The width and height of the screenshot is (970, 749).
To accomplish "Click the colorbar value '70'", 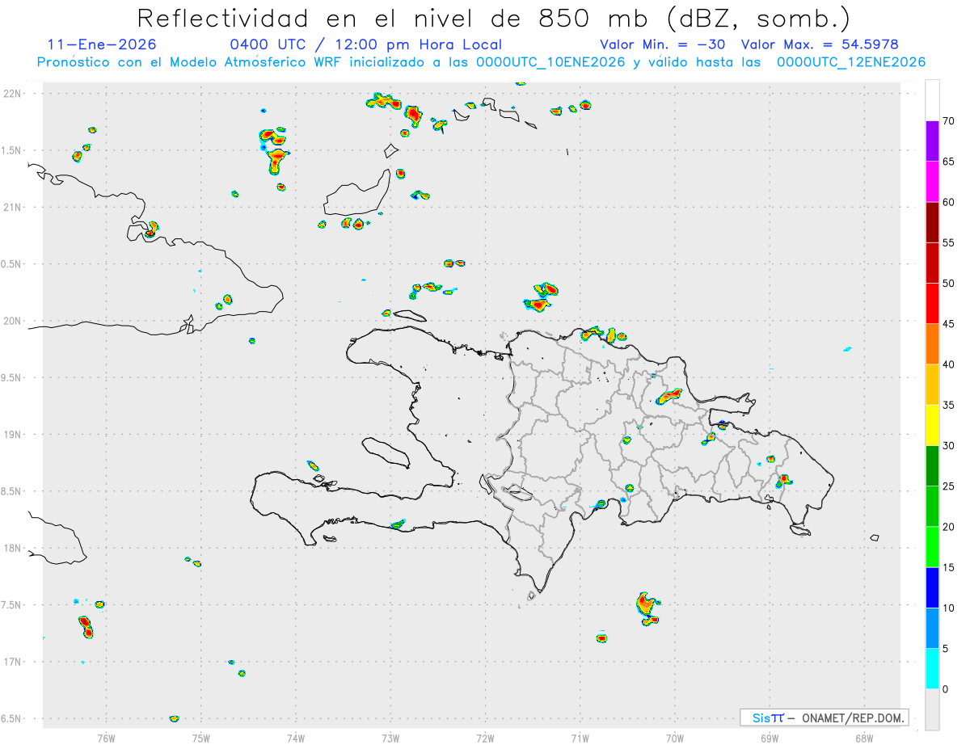I will pos(949,121).
